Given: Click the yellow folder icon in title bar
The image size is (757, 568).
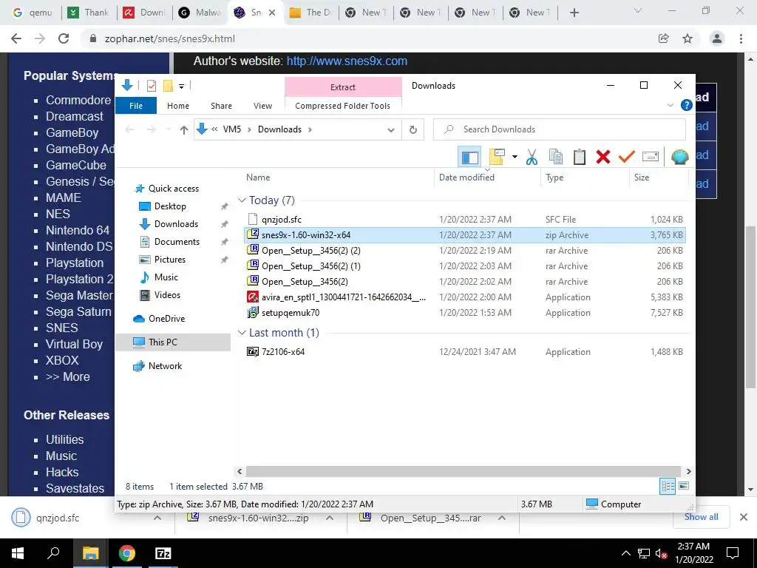Looking at the screenshot, I should (168, 86).
